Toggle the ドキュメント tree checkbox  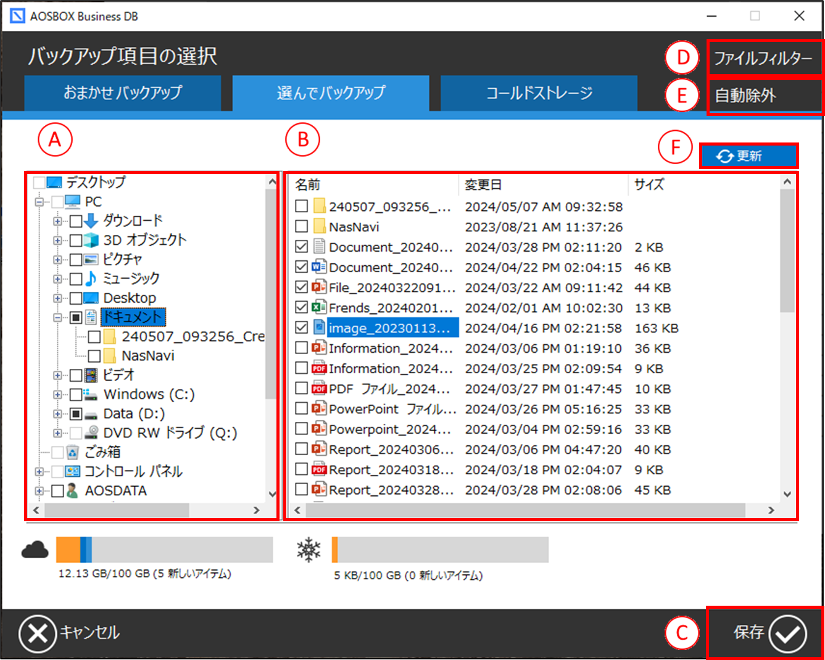[76, 318]
